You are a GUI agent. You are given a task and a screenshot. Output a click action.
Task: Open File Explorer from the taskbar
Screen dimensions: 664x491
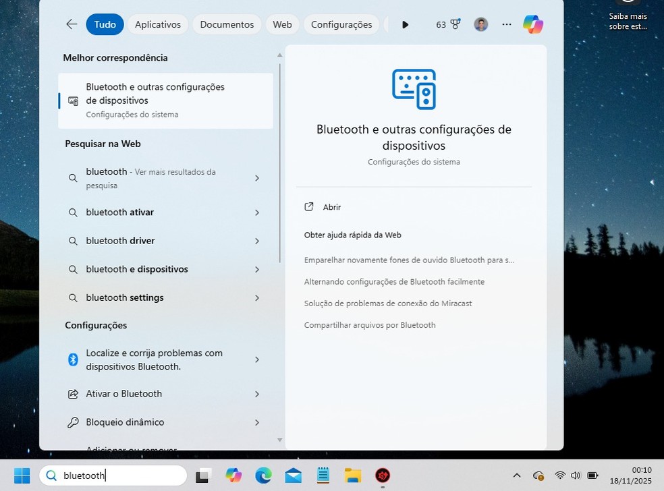[352, 475]
